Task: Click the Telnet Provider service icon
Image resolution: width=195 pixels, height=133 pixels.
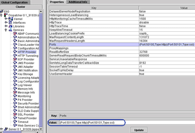Action: pos(15,118)
